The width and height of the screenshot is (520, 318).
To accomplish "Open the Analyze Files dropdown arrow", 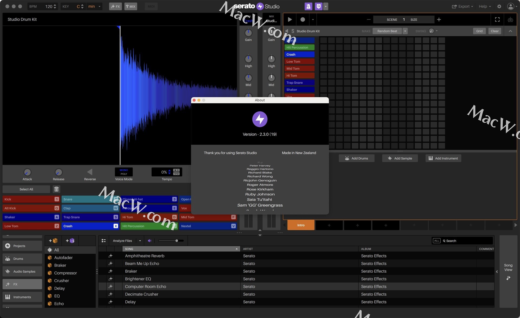I will click(140, 241).
